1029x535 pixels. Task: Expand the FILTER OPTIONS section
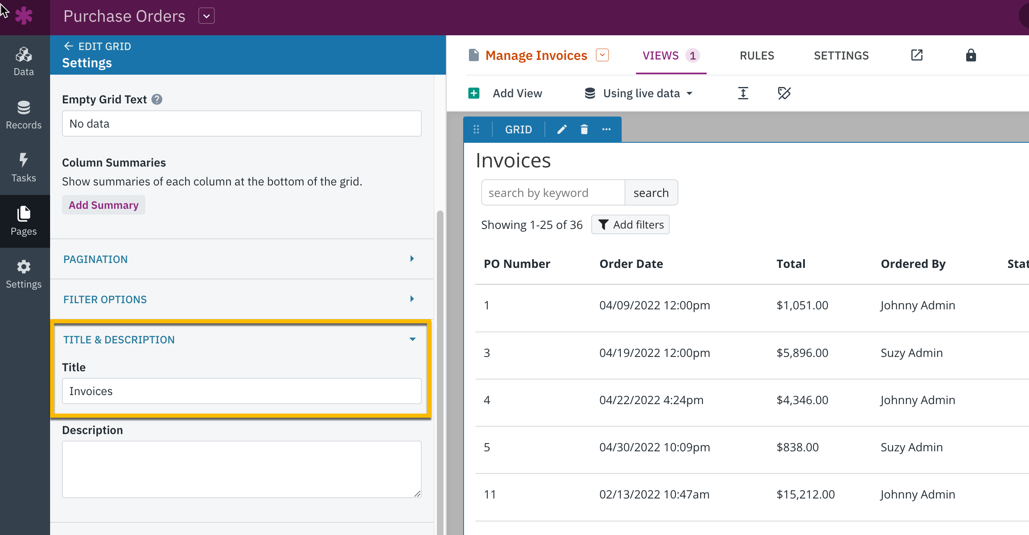pos(242,299)
